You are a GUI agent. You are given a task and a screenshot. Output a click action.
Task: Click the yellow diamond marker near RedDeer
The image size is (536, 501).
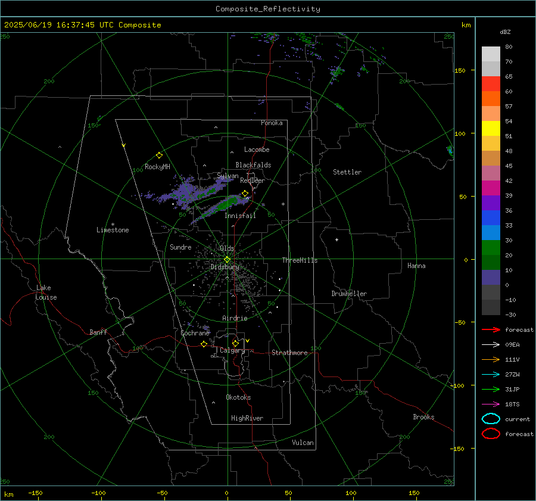pos(245,194)
